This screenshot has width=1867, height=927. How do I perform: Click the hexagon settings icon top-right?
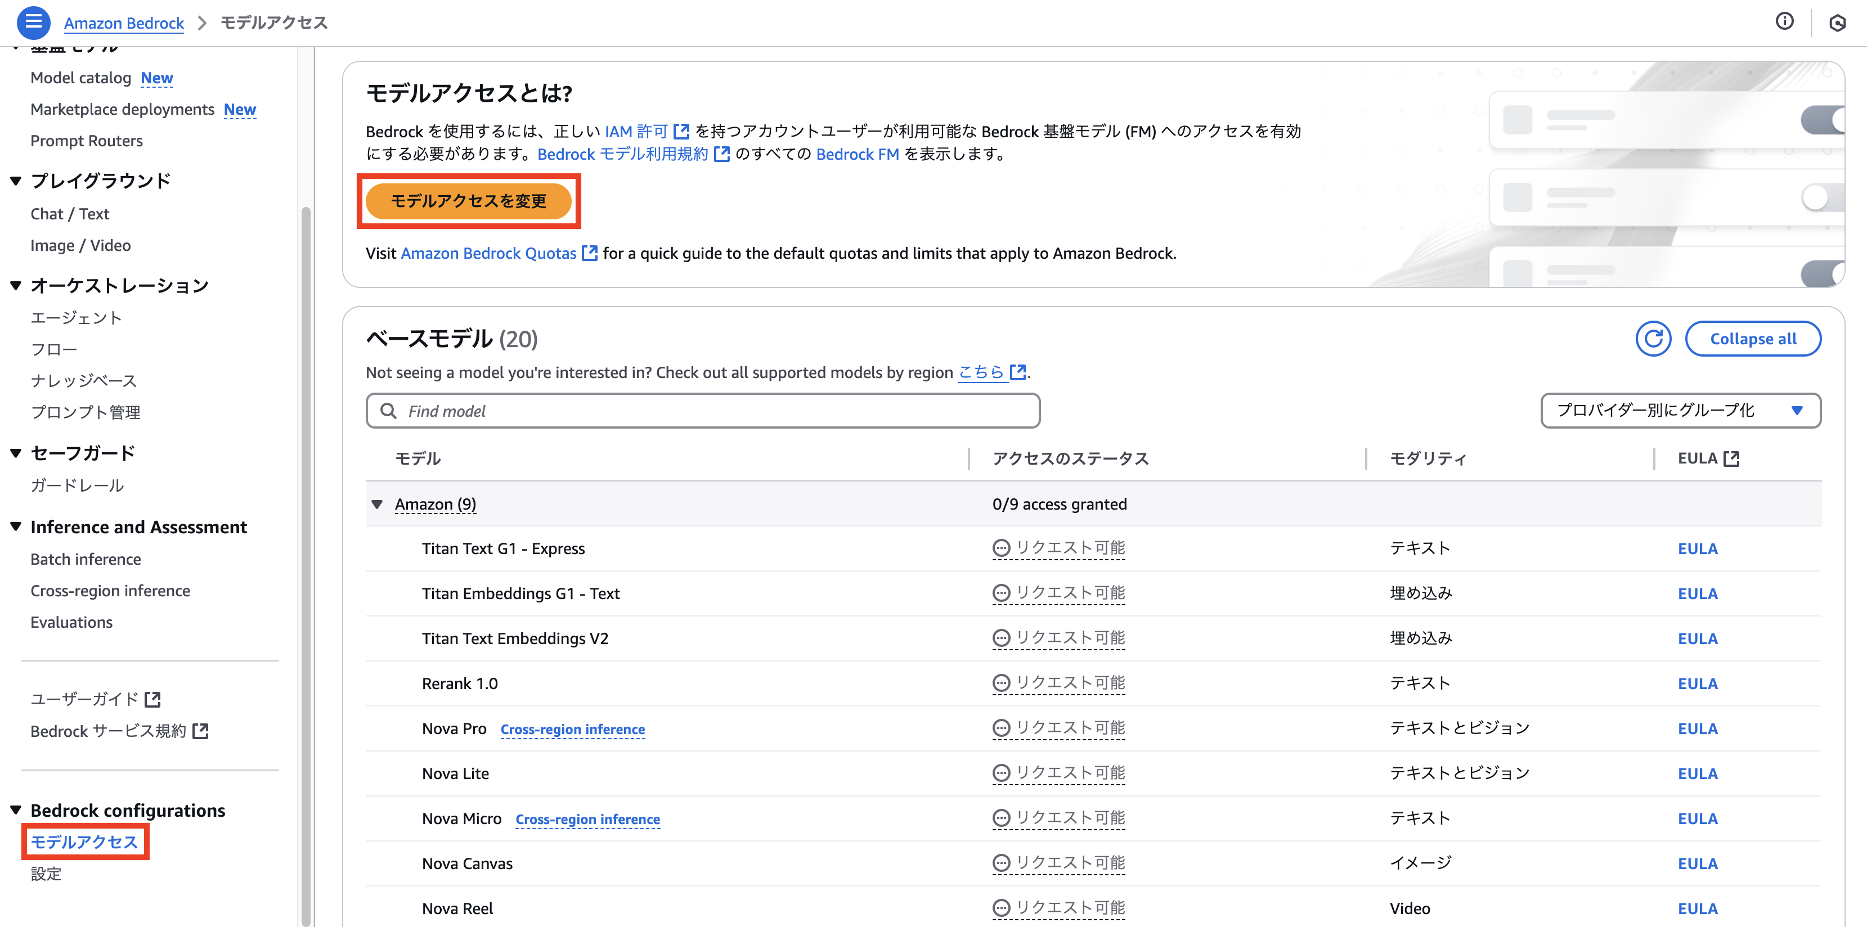point(1837,23)
